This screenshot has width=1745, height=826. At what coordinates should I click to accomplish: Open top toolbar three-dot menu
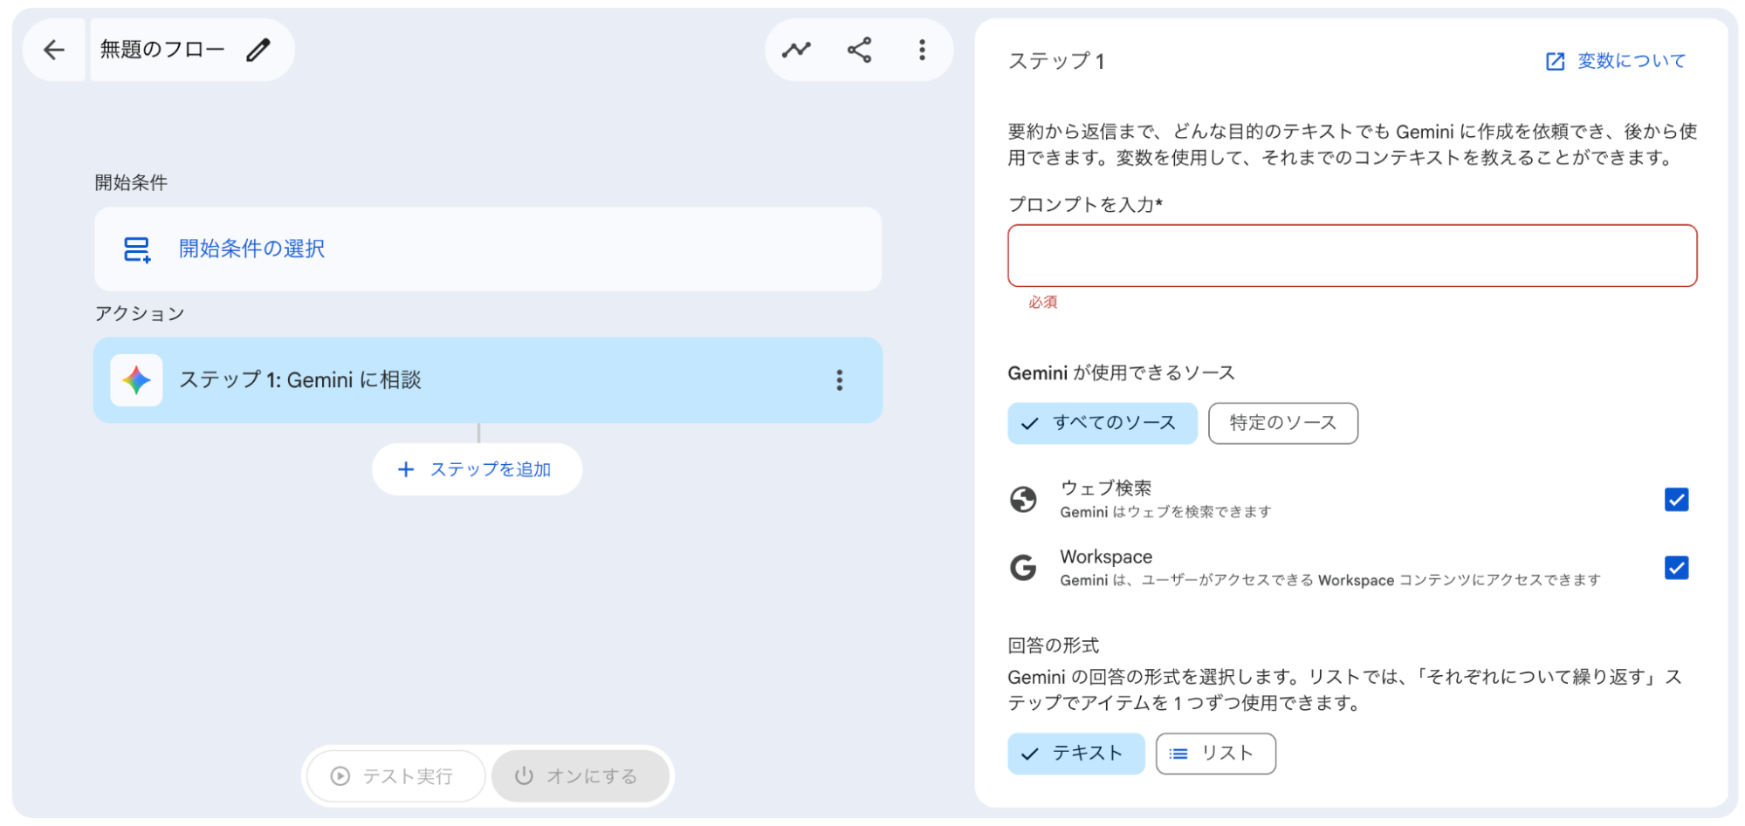click(x=922, y=50)
